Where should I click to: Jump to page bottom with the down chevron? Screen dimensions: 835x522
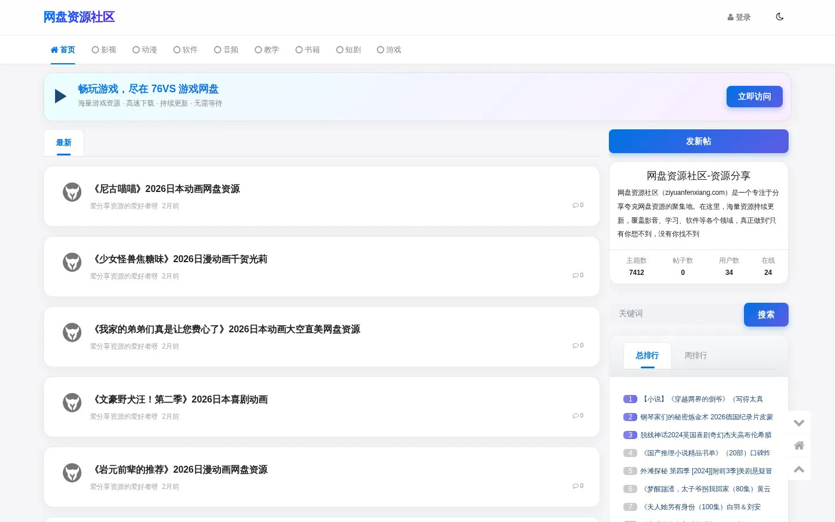click(799, 423)
